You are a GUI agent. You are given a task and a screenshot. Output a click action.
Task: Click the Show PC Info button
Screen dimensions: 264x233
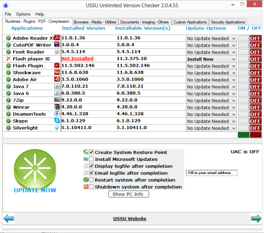tap(129, 194)
